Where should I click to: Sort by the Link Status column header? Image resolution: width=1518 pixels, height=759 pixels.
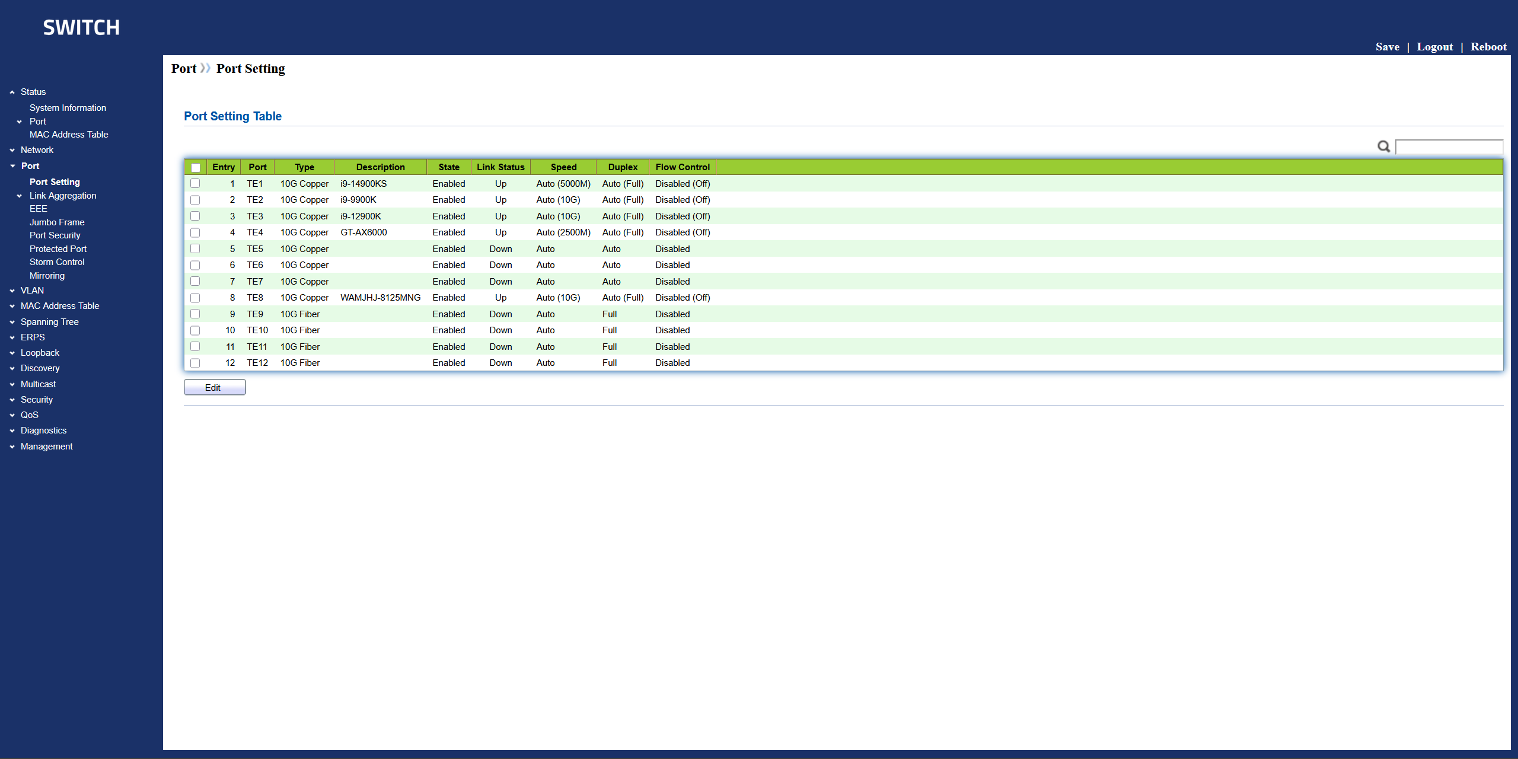pyautogui.click(x=500, y=167)
